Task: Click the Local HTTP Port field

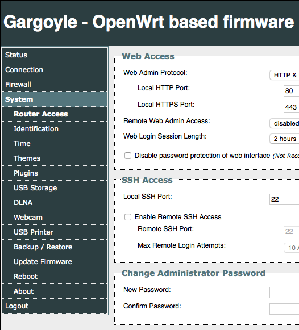Action: [292, 91]
